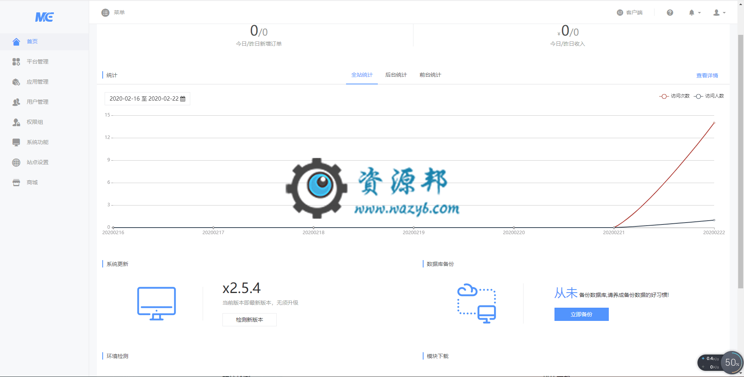Image resolution: width=744 pixels, height=377 pixels.
Task: Toggle the 菜单 hamburger icon
Action: click(105, 13)
